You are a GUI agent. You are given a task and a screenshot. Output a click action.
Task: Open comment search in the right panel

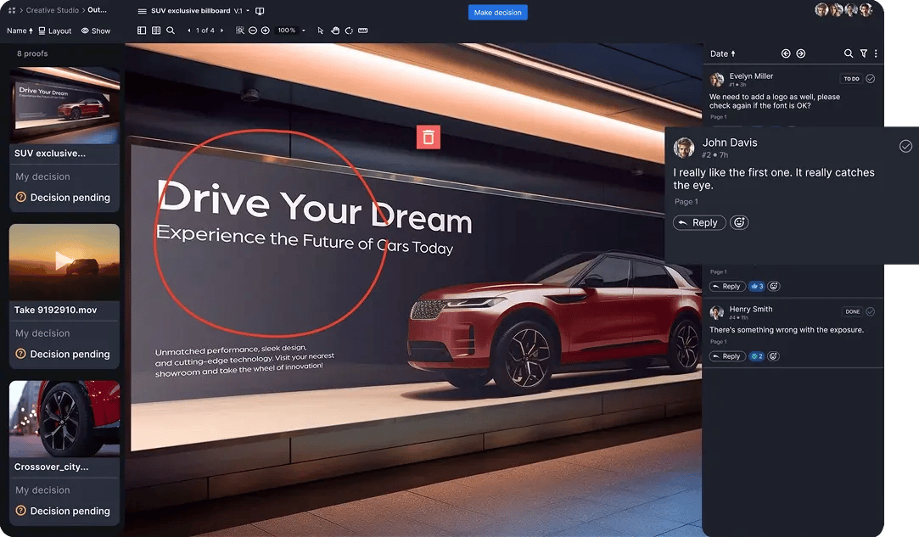tap(848, 53)
